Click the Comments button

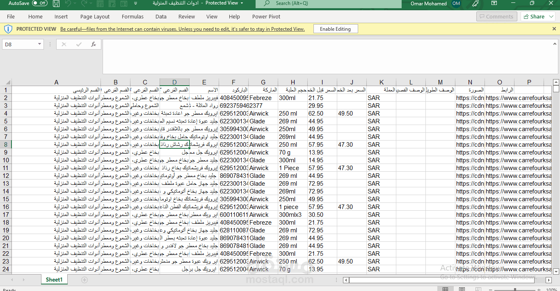[496, 16]
